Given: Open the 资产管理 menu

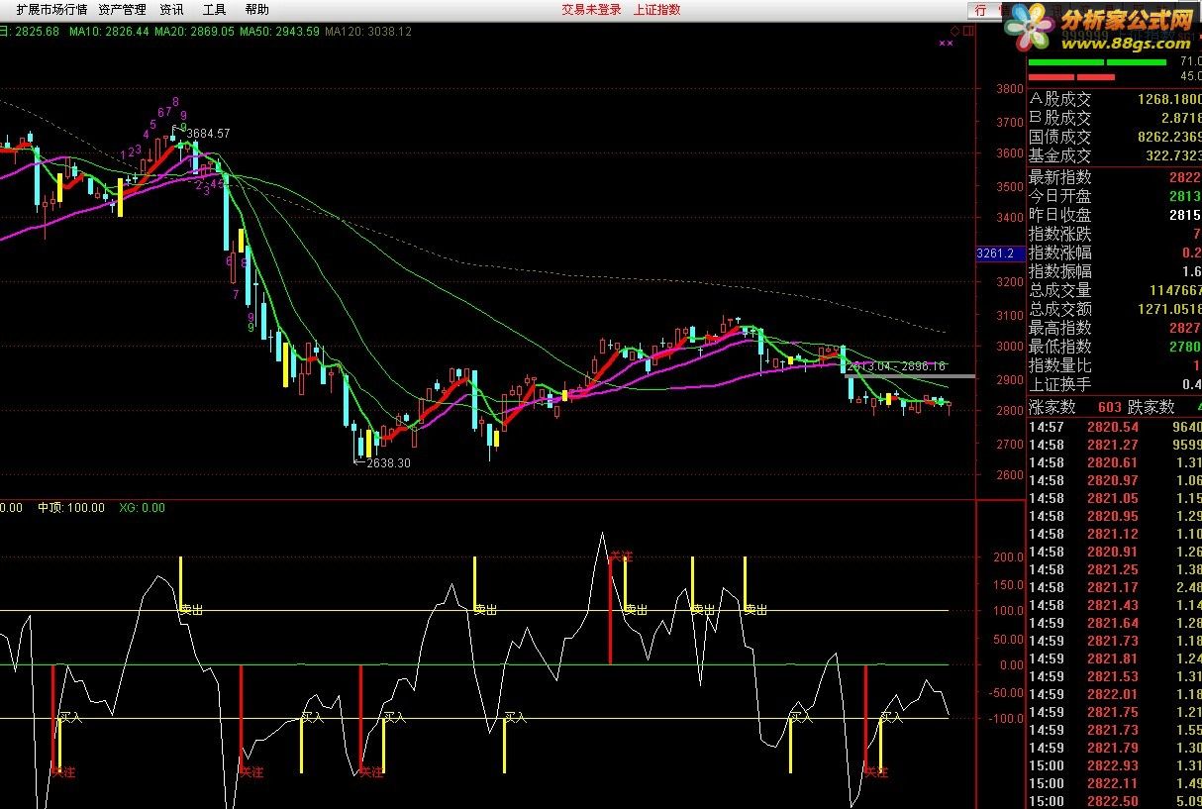Looking at the screenshot, I should coord(122,10).
